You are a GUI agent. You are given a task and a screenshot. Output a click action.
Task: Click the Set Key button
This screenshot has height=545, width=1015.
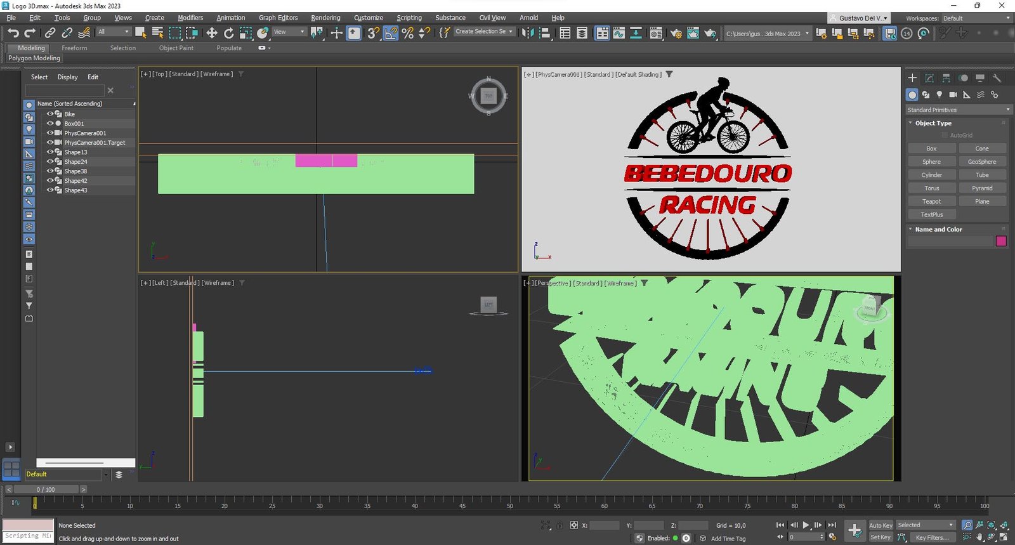coord(881,537)
